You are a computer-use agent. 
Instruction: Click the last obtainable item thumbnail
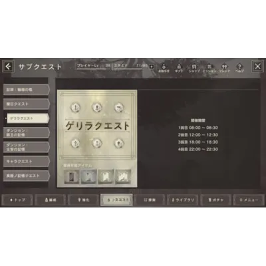click(123, 177)
